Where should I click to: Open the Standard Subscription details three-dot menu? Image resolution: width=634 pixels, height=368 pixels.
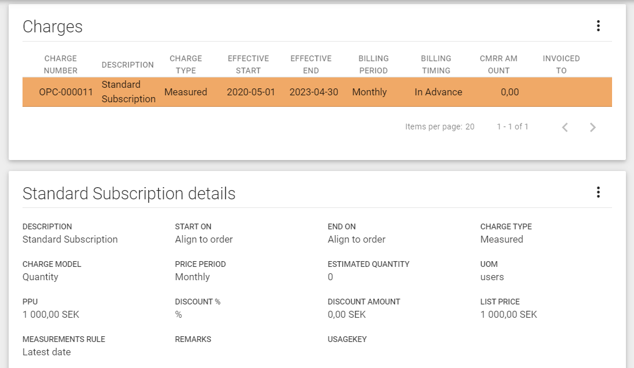(598, 192)
